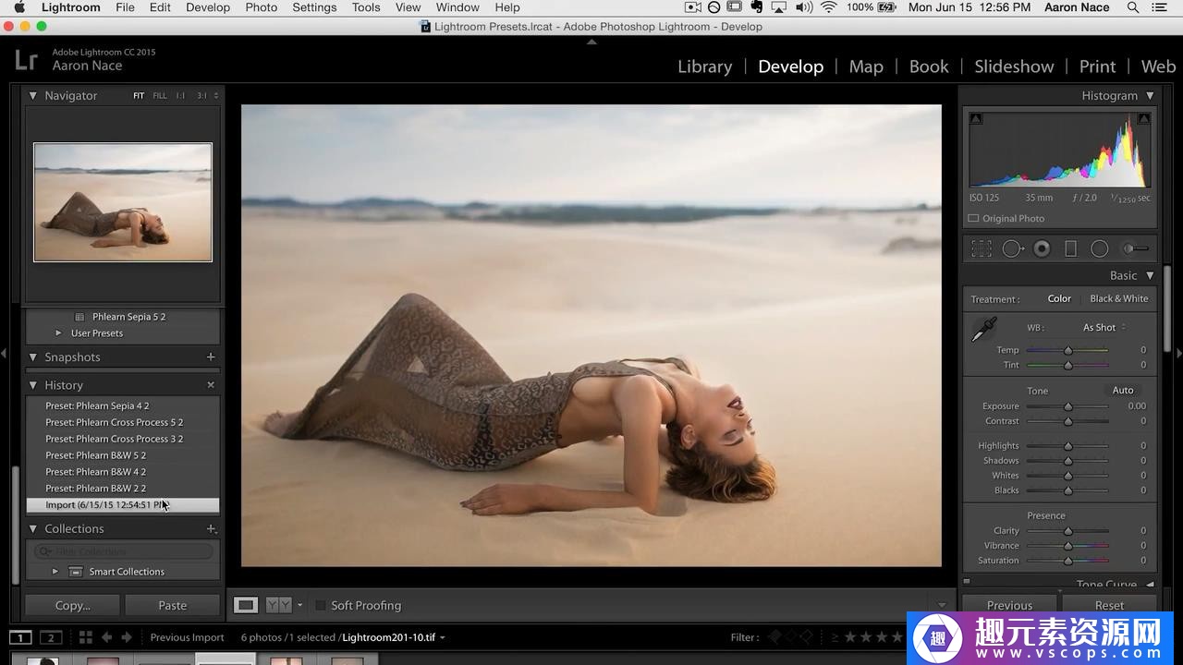This screenshot has width=1183, height=665.
Task: Activate the Spot Removal tool
Action: tap(1012, 248)
